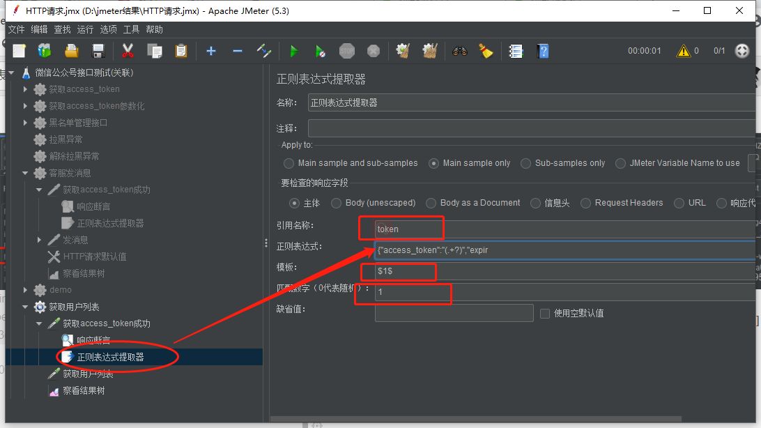Open the 查找 menu

coord(62,29)
